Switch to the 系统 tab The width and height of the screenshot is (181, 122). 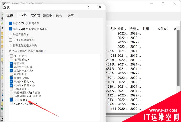pos(10,16)
